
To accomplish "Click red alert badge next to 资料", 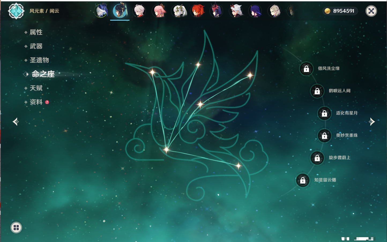I will pos(47,102).
